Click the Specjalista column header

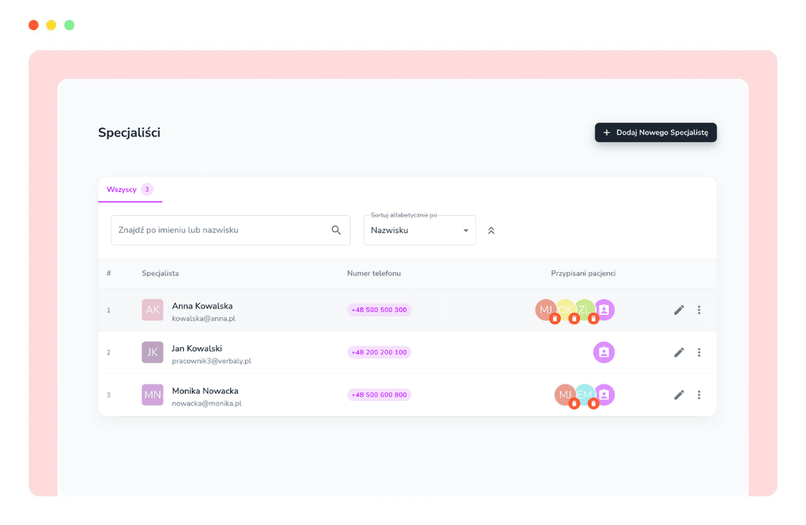(161, 273)
